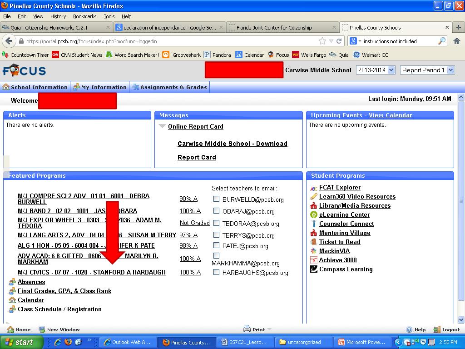Open the Download Report Card link
Image resolution: width=465 pixels, height=349 pixels.
[232, 150]
